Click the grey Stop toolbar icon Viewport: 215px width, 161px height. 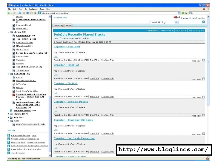click(24, 13)
